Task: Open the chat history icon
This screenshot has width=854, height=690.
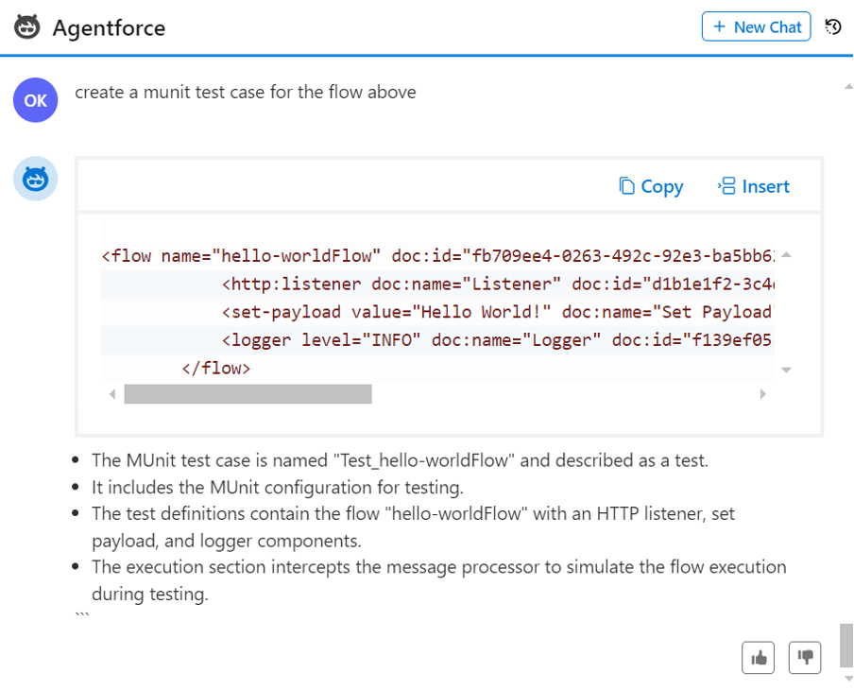Action: point(832,26)
